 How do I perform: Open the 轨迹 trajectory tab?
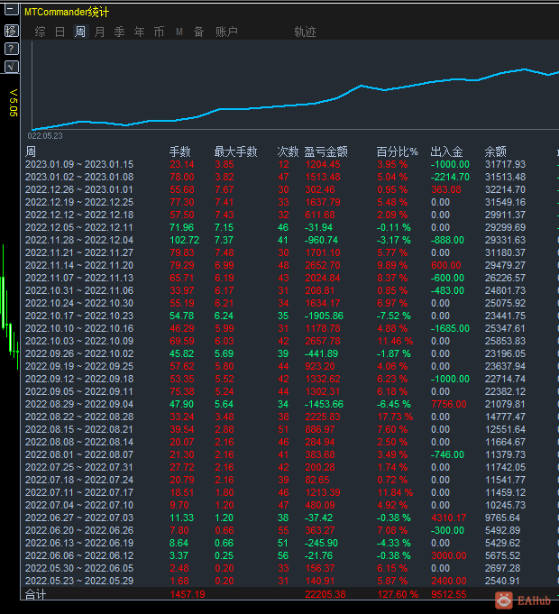click(x=305, y=32)
